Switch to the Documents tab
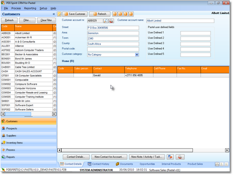233x175 pixels. tap(125, 164)
